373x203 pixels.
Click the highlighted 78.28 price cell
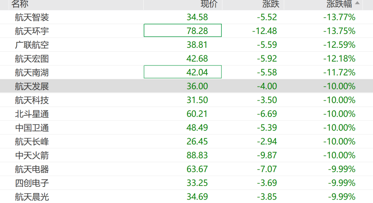[x=183, y=31]
